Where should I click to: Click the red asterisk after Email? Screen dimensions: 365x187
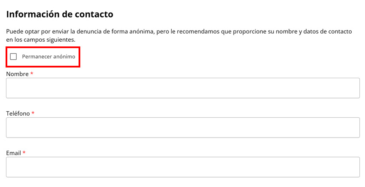(x=24, y=153)
